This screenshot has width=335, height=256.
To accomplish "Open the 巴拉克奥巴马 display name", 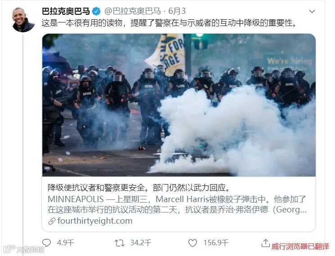I will click(66, 11).
